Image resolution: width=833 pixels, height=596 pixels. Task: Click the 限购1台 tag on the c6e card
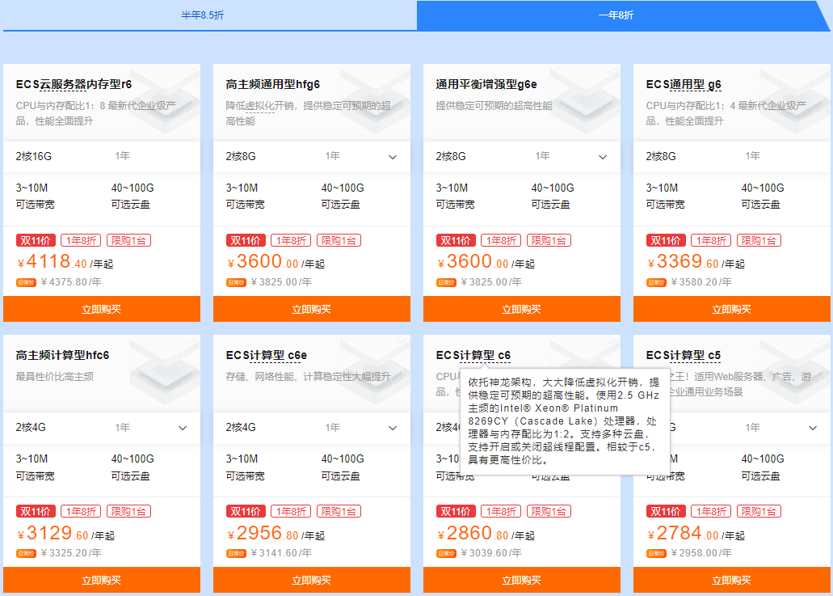tap(339, 511)
